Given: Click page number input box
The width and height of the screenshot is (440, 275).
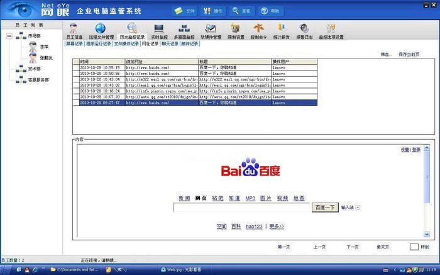Looking at the screenshot, I should (414, 247).
